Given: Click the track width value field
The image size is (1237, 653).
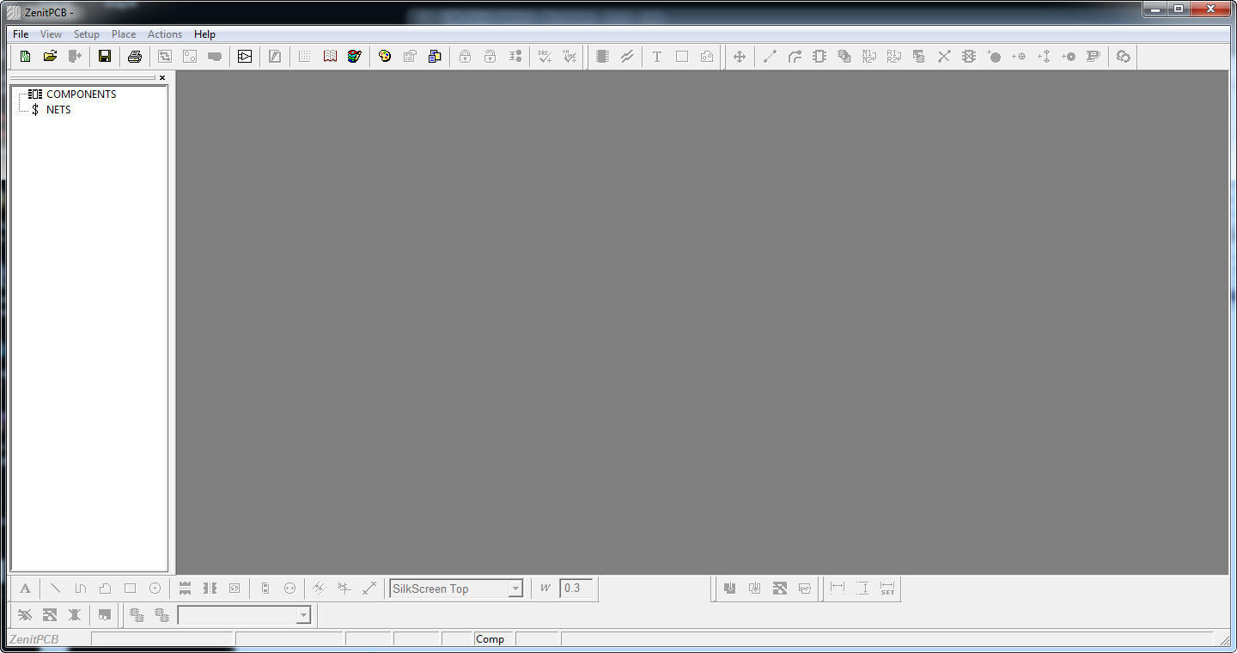Looking at the screenshot, I should pos(576,589).
